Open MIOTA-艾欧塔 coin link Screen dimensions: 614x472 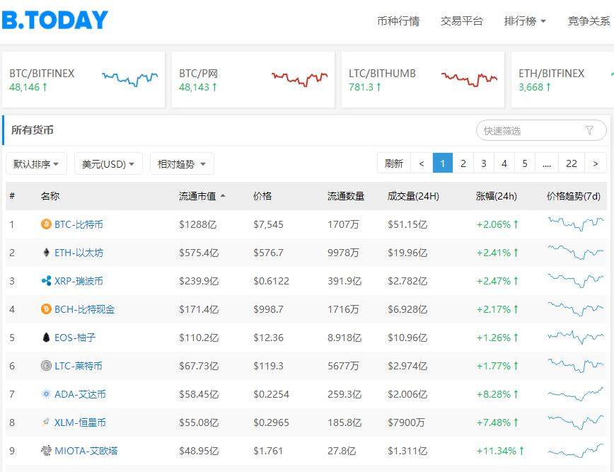pos(86,451)
